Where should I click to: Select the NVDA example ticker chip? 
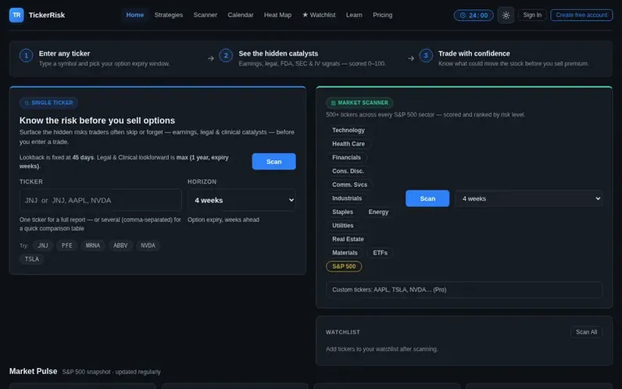(148, 245)
